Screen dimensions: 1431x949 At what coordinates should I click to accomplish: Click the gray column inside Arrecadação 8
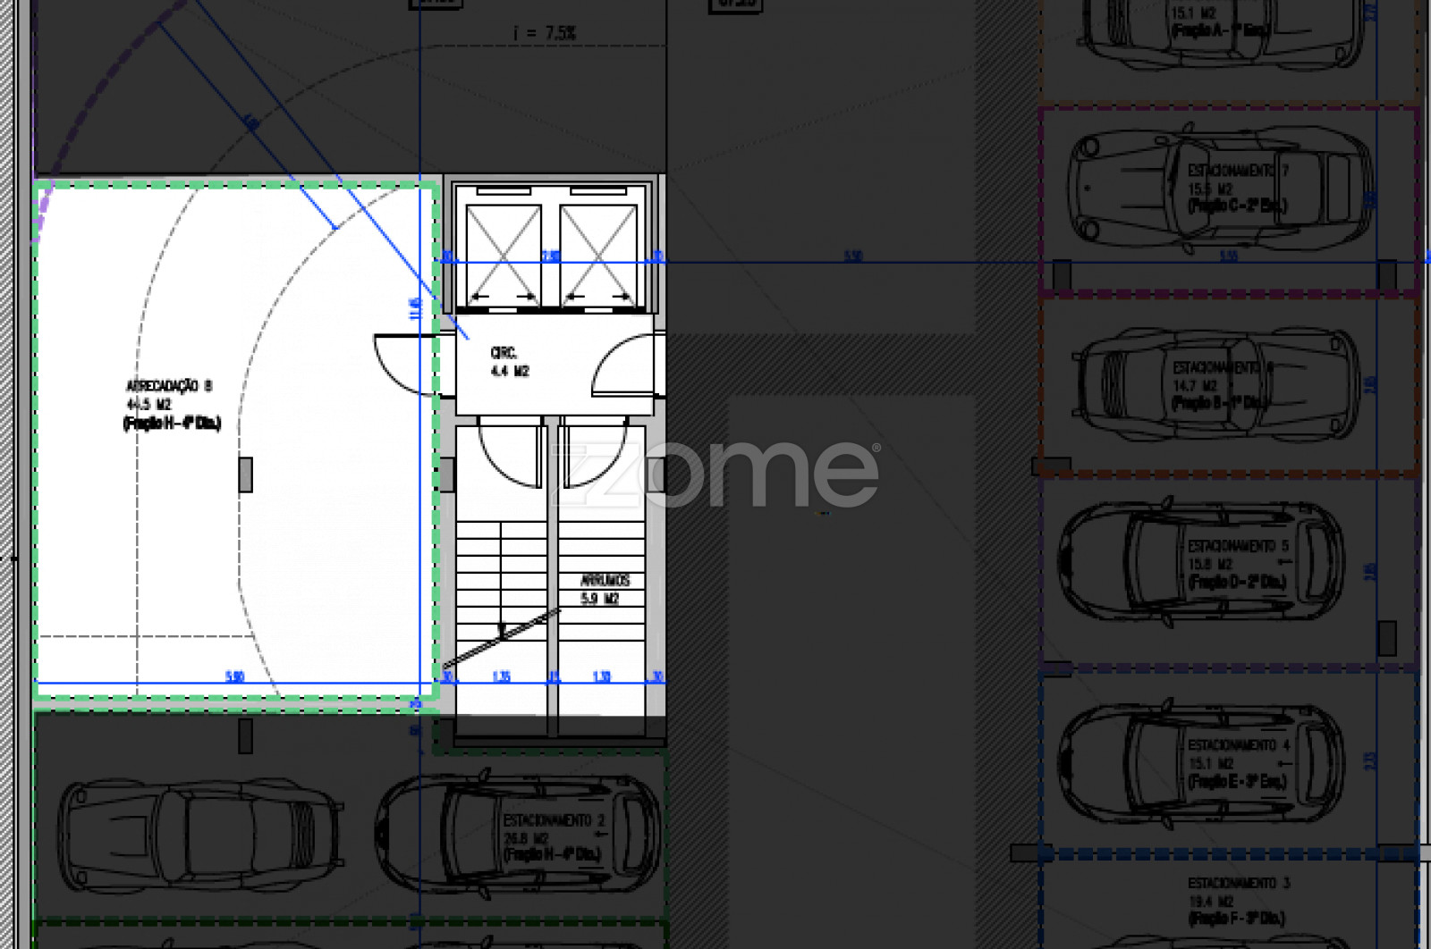pos(245,474)
